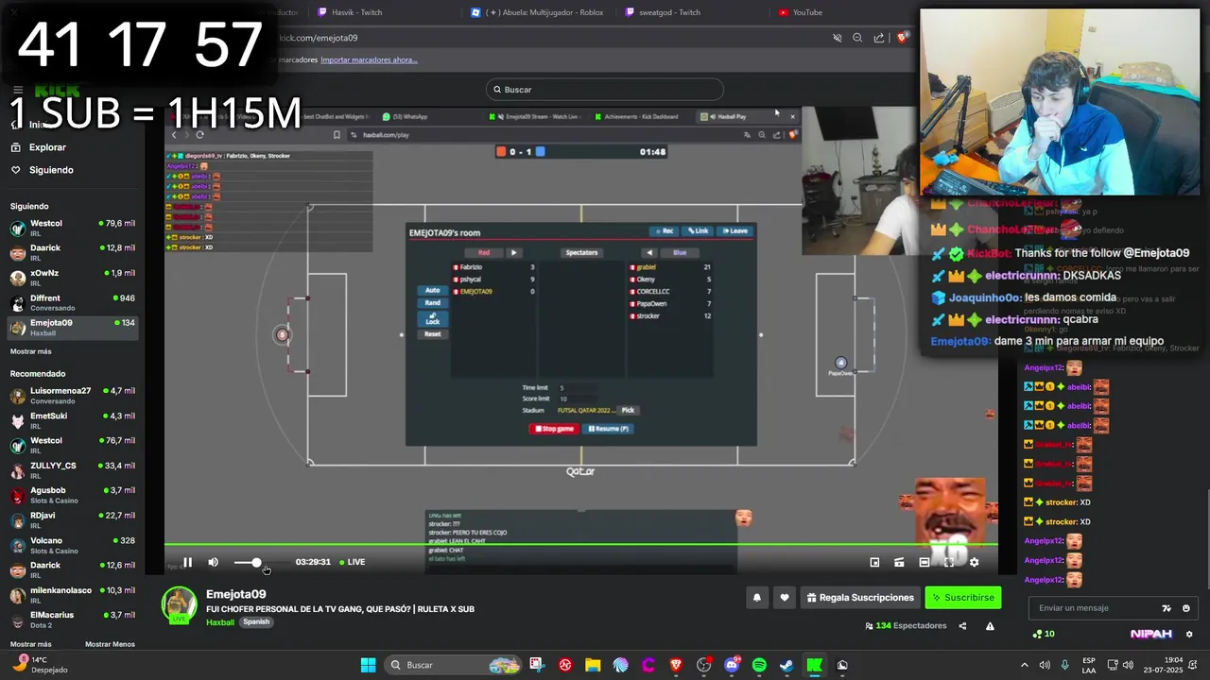Open the 10 channel points balance
The height and width of the screenshot is (680, 1210).
pyautogui.click(x=1044, y=634)
